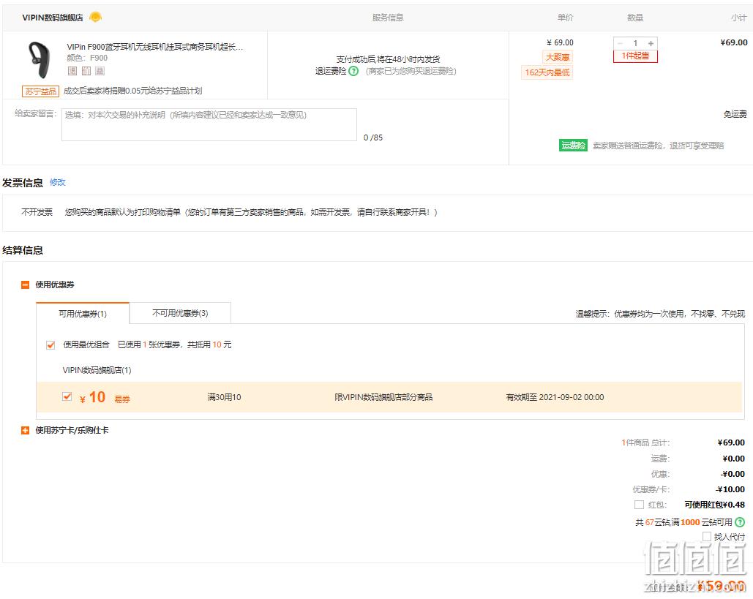Click the 价 service badge under 颜色：F900
The image size is (753, 599).
tap(86, 71)
